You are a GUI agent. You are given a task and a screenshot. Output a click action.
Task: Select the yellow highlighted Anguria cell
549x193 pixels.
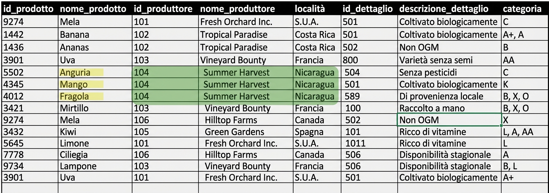tap(75, 72)
